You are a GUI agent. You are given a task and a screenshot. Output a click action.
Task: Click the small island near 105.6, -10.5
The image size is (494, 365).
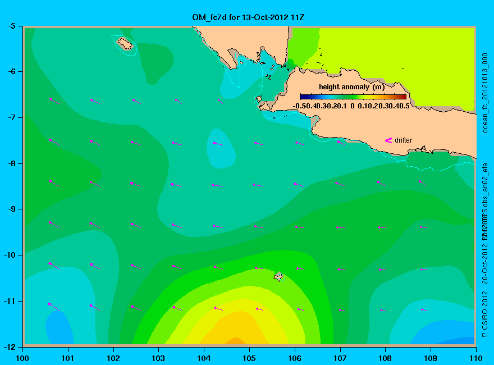[278, 276]
